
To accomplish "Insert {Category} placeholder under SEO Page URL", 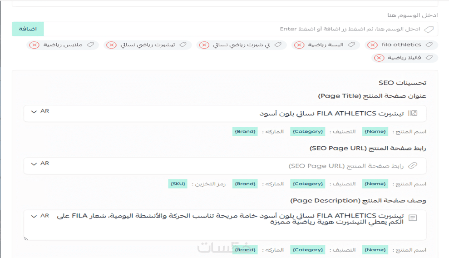I will tap(307, 184).
